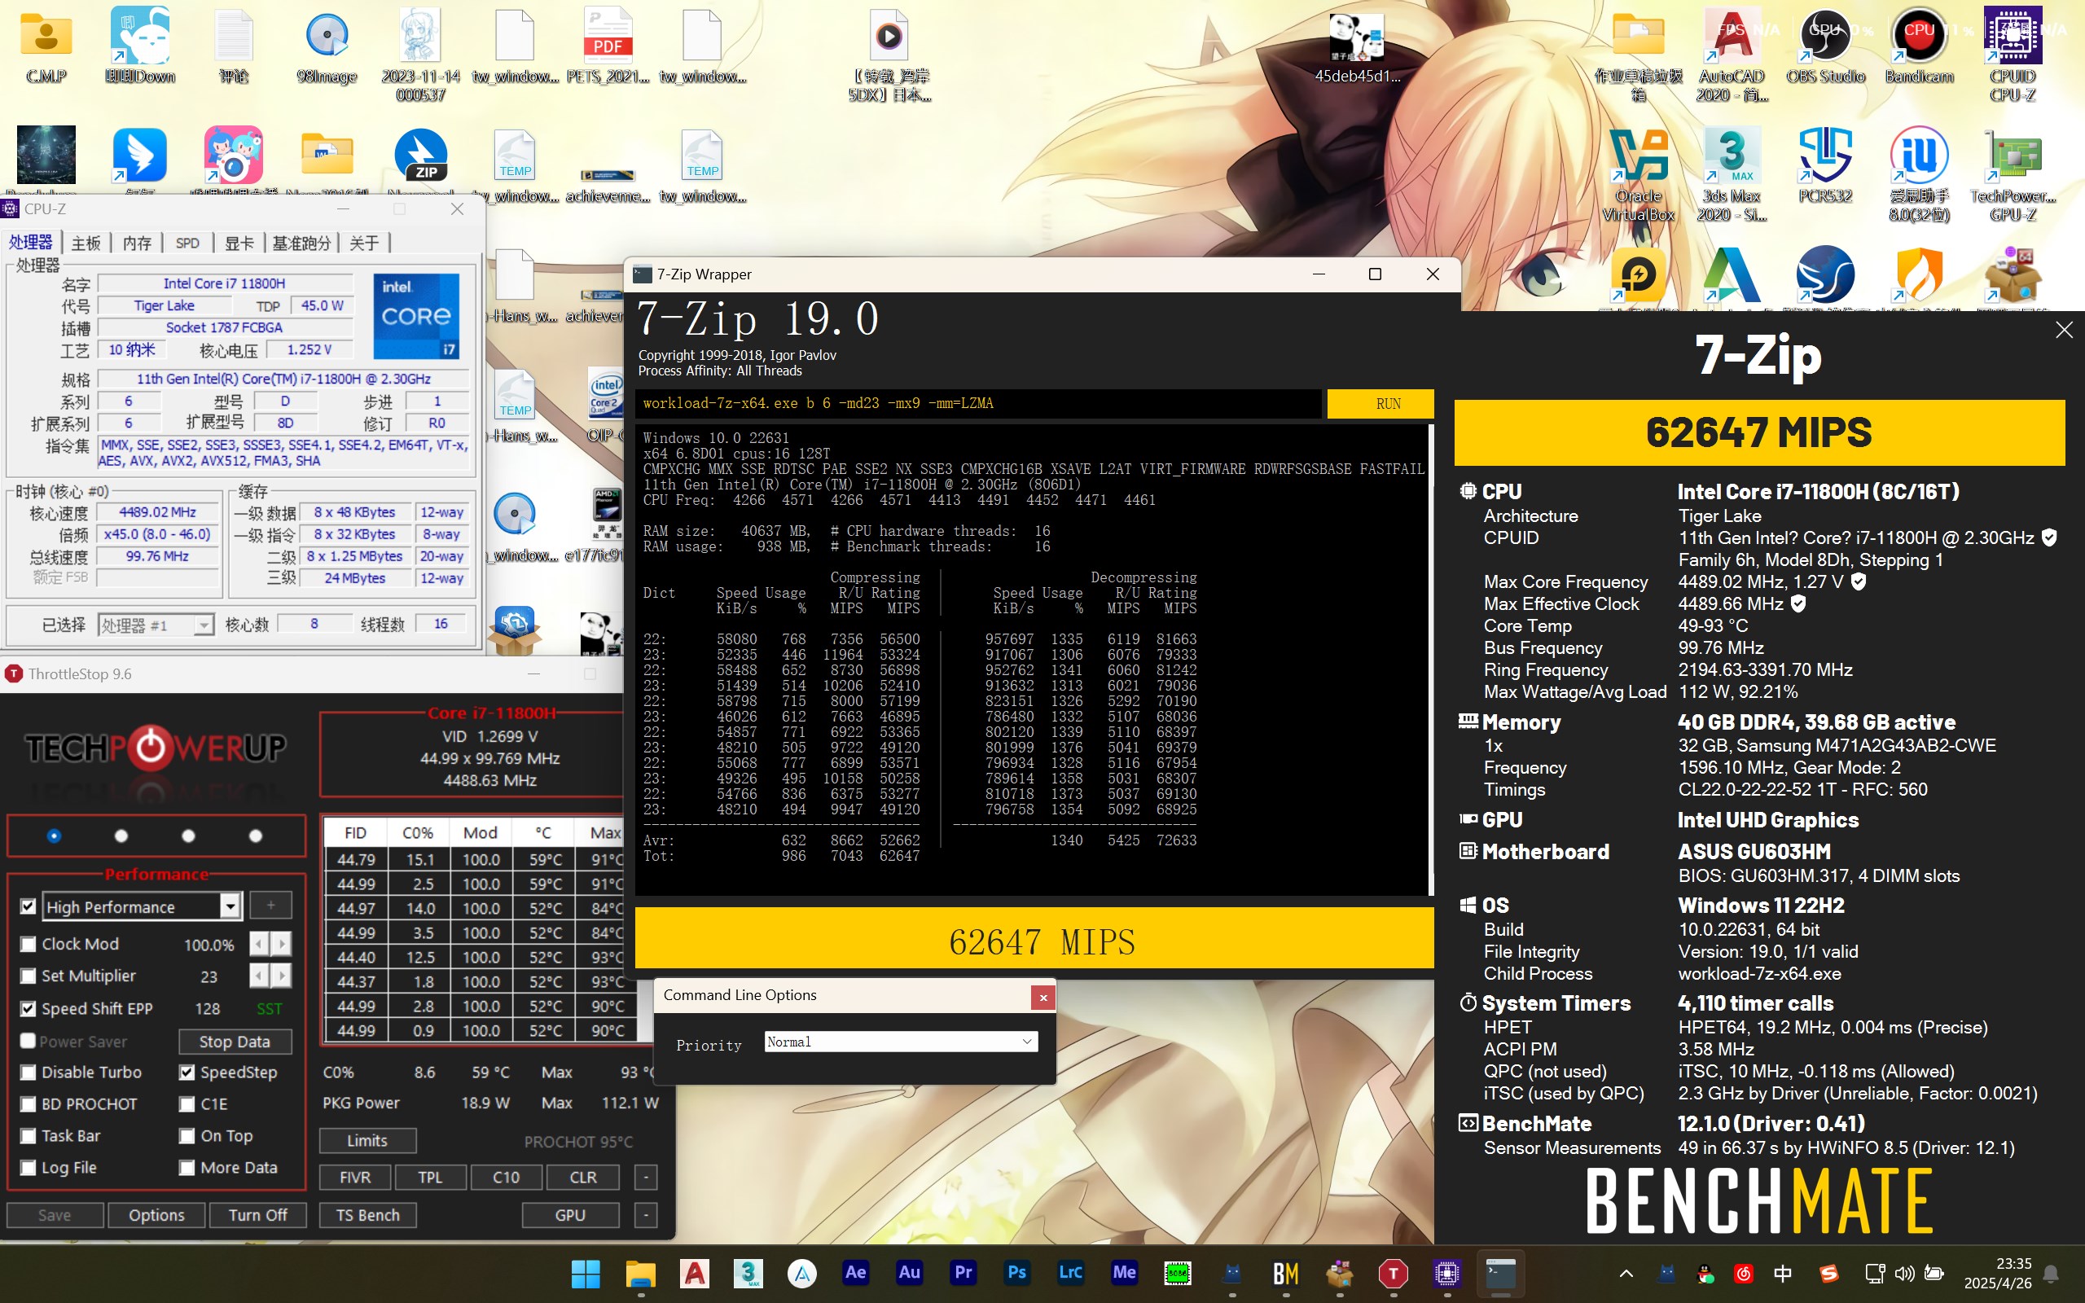Open Oracle VirtualBox desktop shortcut
Screen dimensions: 2085x1303
coord(1638,174)
